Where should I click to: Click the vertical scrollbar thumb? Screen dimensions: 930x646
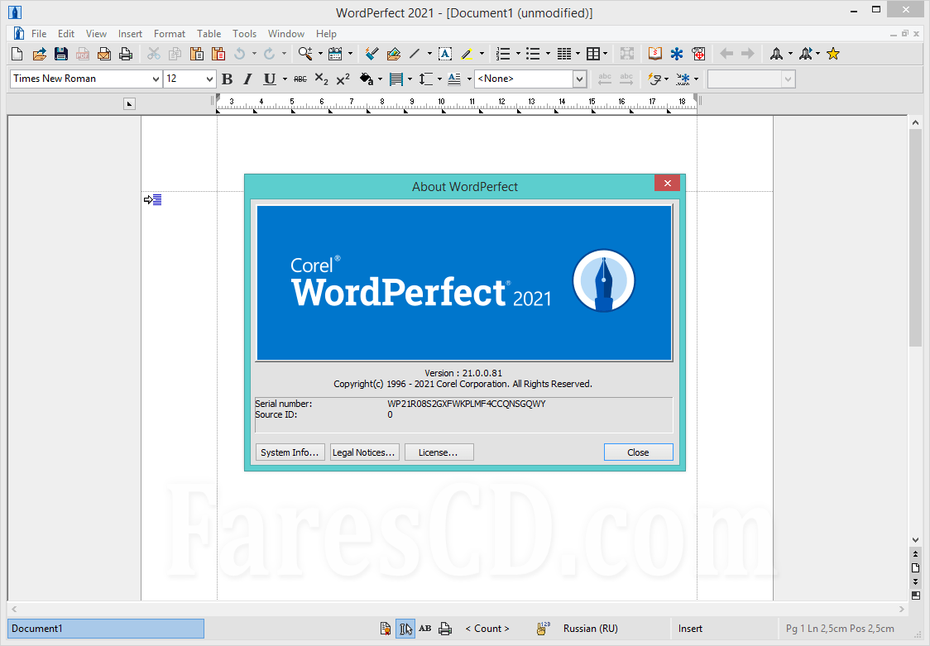tap(915, 237)
